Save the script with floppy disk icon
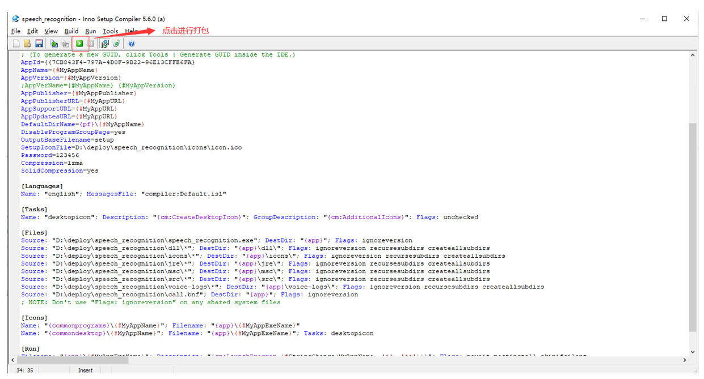This screenshot has height=379, width=704. 39,44
